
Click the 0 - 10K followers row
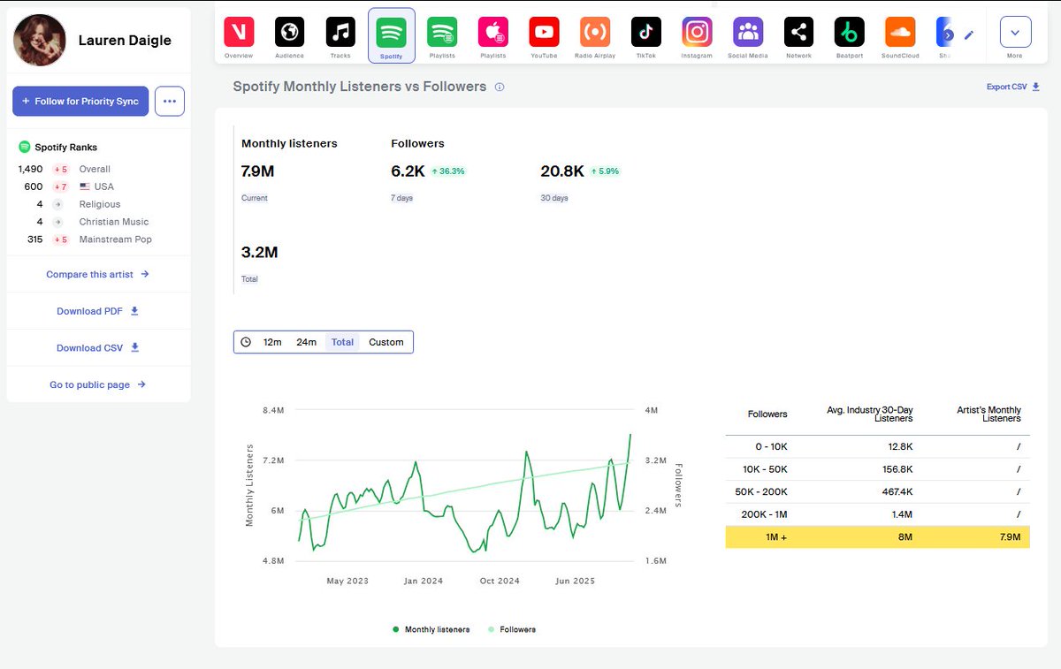(878, 446)
